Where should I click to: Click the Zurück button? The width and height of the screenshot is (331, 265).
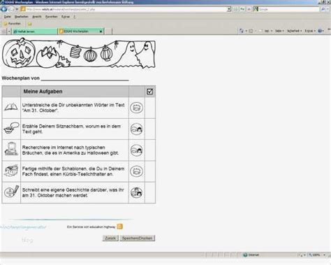(x=110, y=238)
